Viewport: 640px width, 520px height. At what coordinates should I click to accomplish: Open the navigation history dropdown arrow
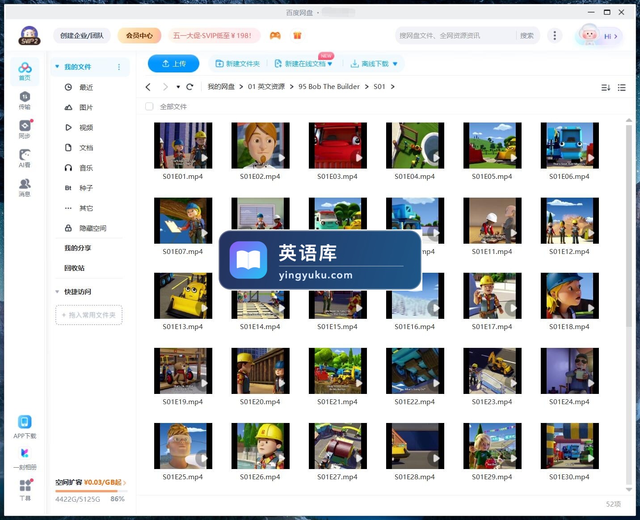(178, 87)
